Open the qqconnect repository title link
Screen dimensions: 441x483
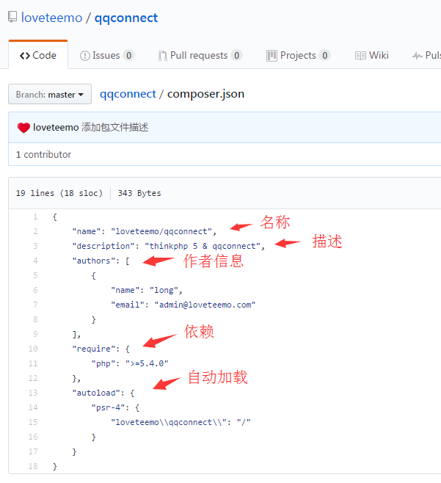[x=126, y=18]
